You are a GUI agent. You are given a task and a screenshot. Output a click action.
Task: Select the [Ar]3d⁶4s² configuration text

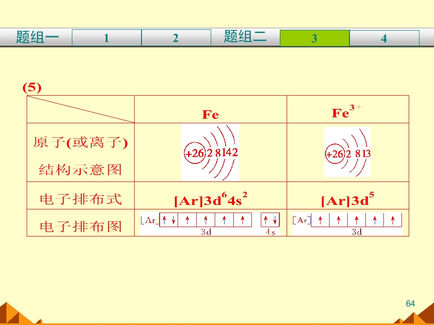click(210, 200)
